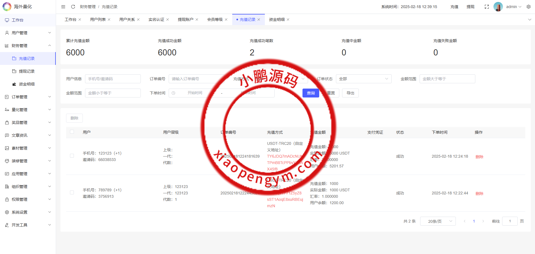Close the 用户列表 tab
The image size is (535, 254).
pyautogui.click(x=109, y=19)
